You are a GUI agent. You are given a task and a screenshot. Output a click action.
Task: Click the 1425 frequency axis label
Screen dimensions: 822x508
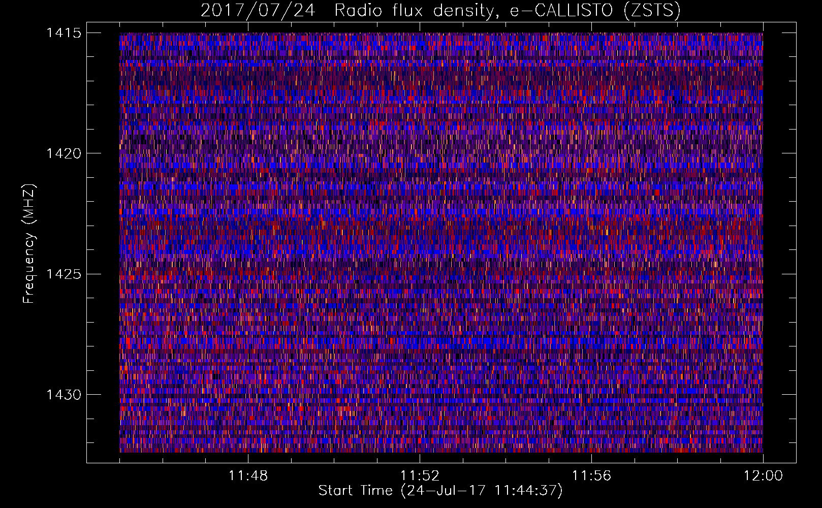tap(64, 274)
